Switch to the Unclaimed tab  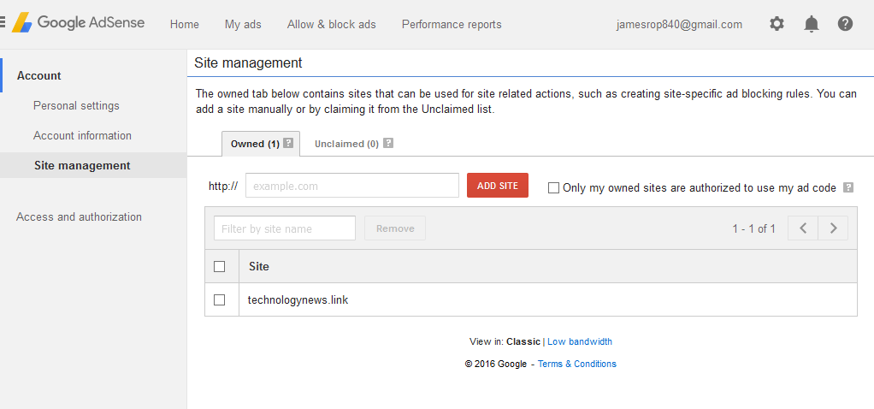pos(346,144)
